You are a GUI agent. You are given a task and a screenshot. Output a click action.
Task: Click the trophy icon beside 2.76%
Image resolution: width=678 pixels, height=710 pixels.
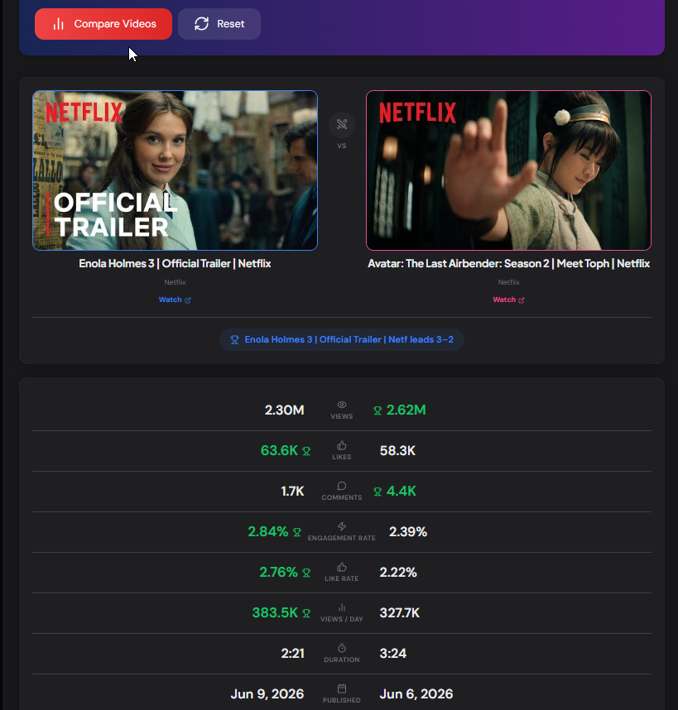(x=306, y=573)
